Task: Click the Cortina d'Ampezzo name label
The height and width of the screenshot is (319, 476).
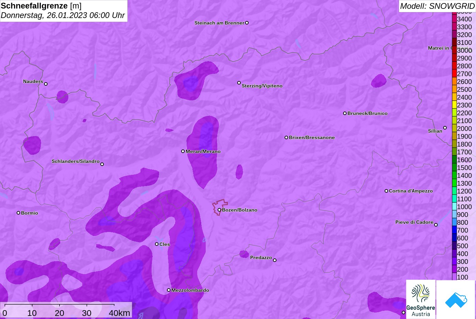Action: pyautogui.click(x=411, y=191)
